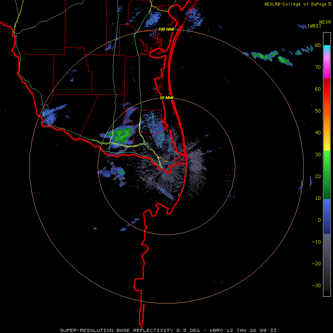The image size is (333, 333).
Task: Click the 0 dBZ value on the scale
Action: point(319,220)
